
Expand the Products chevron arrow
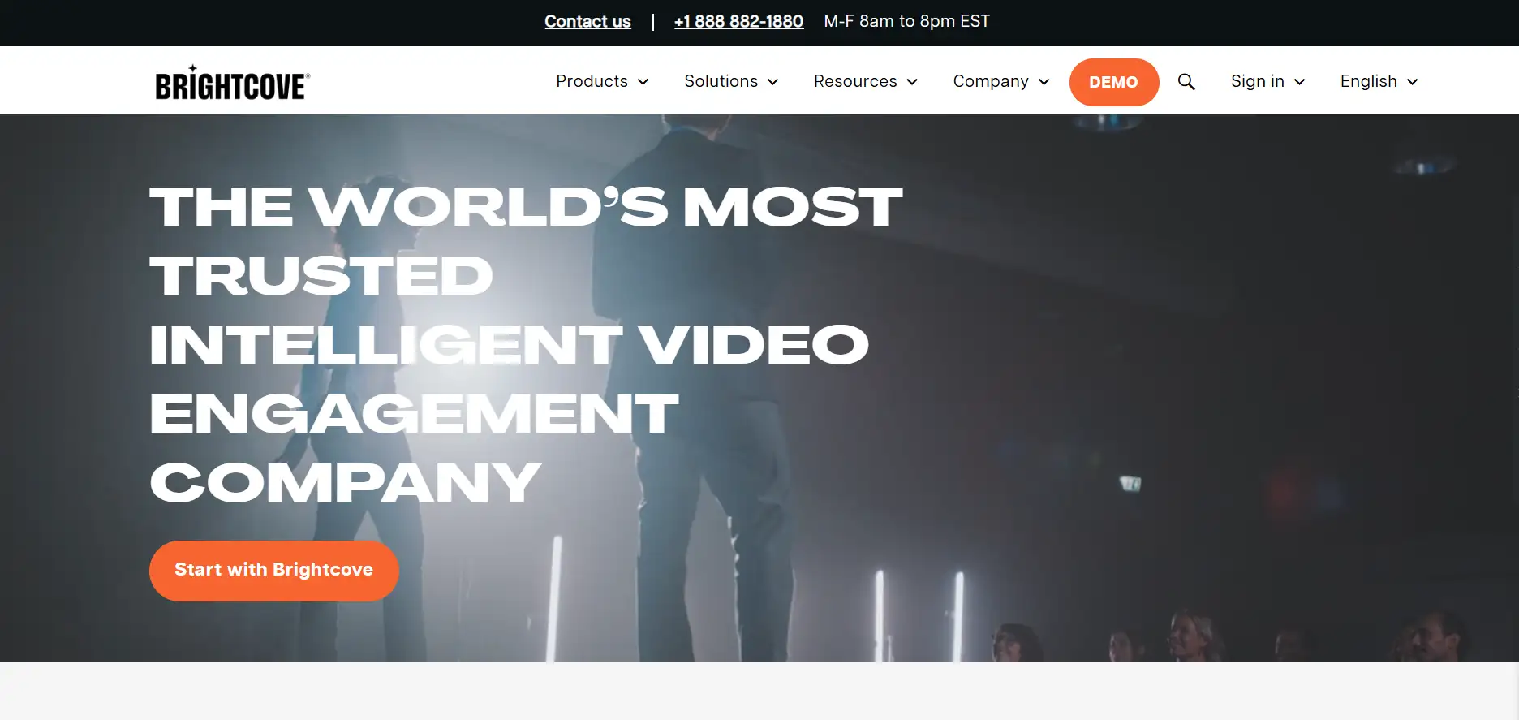643,82
